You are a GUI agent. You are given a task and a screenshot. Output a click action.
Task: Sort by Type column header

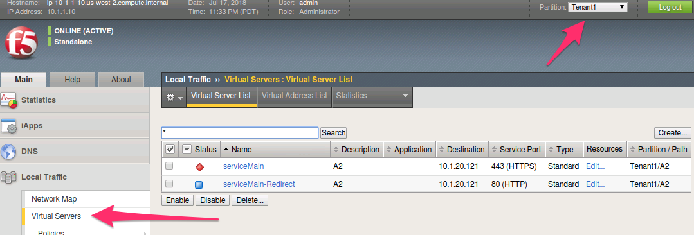point(564,150)
